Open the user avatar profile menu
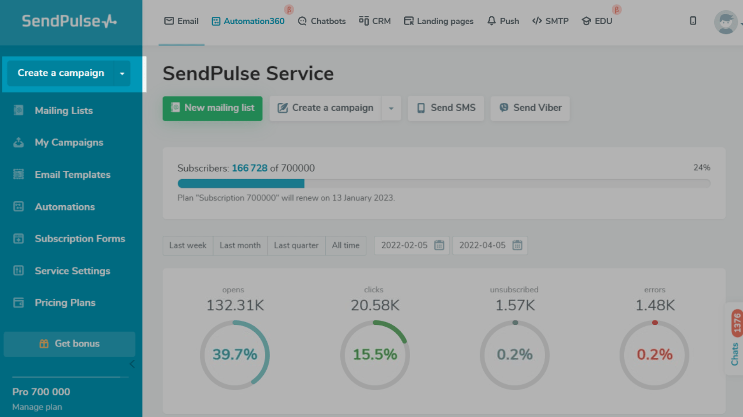743x417 pixels. [x=725, y=22]
